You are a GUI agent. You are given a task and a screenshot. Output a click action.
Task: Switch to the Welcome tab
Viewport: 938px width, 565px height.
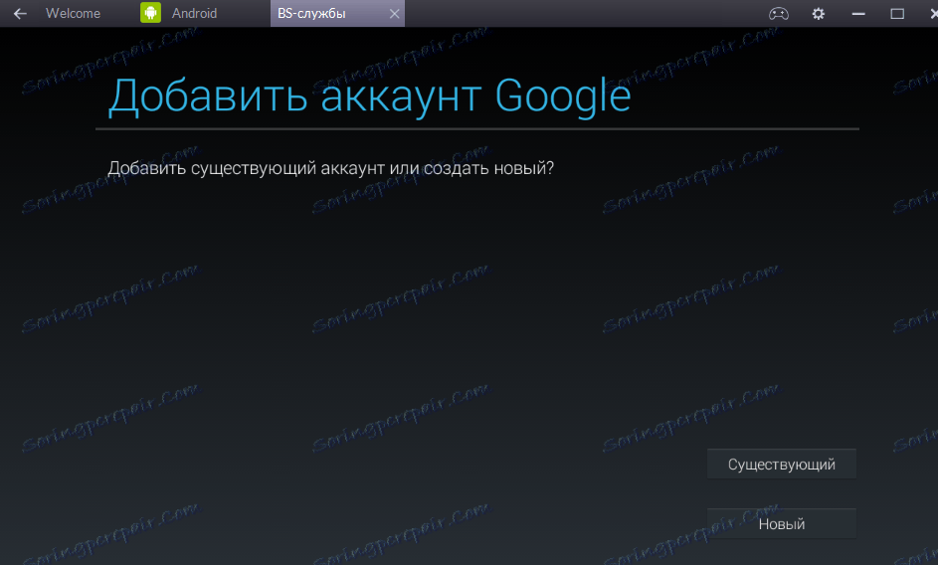click(73, 13)
